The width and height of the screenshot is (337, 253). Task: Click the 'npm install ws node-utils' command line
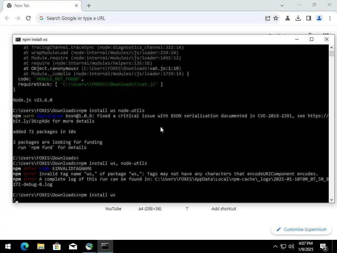tap(79, 111)
